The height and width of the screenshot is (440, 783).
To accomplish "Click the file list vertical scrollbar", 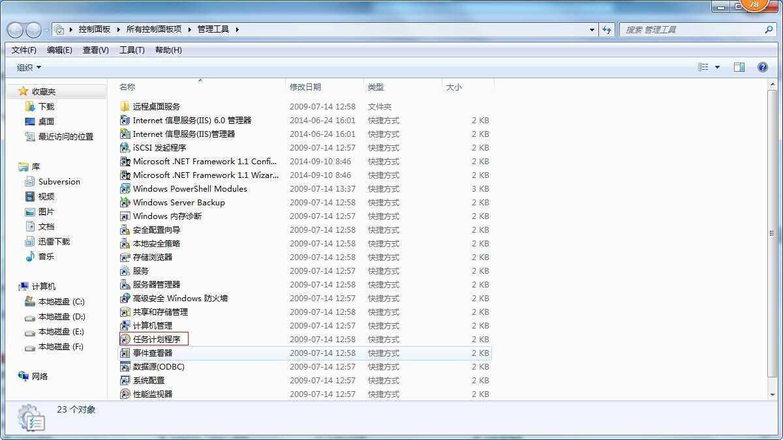I will click(x=773, y=233).
